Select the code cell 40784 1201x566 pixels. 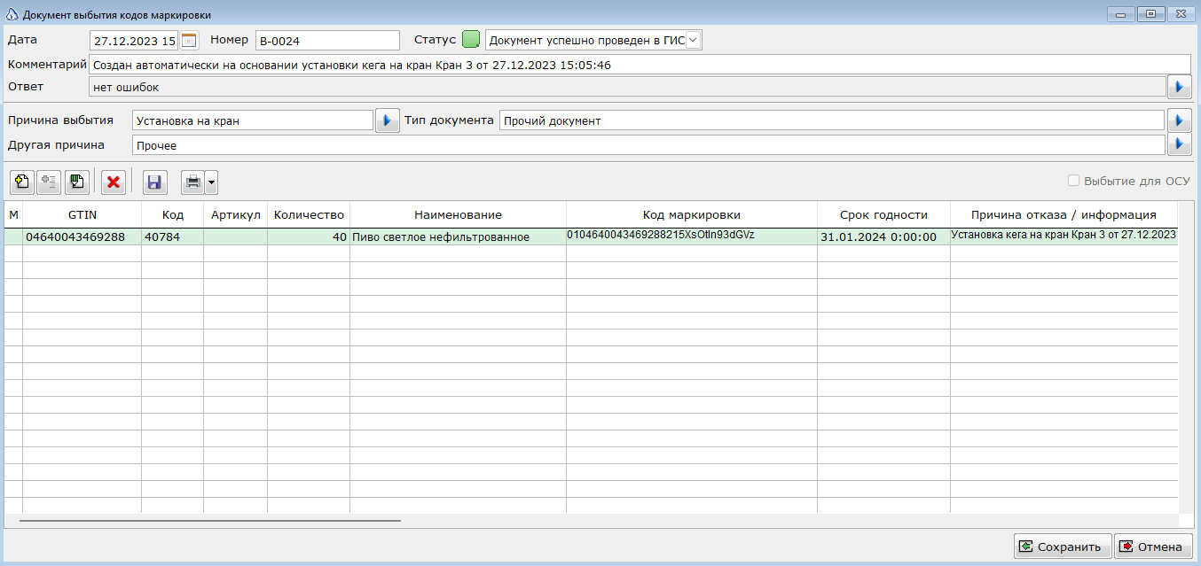[173, 236]
